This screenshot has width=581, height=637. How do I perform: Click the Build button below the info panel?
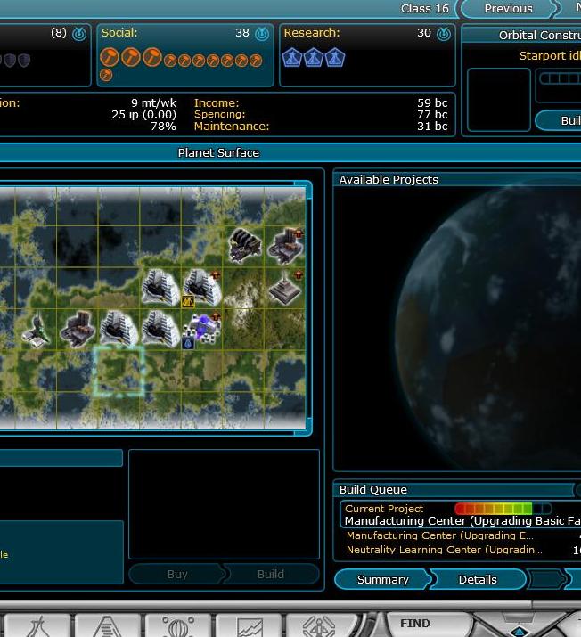pos(271,574)
